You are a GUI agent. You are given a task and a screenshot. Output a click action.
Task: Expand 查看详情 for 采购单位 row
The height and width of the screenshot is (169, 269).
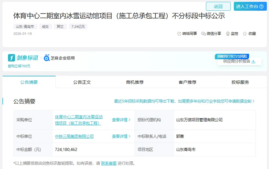121,120
